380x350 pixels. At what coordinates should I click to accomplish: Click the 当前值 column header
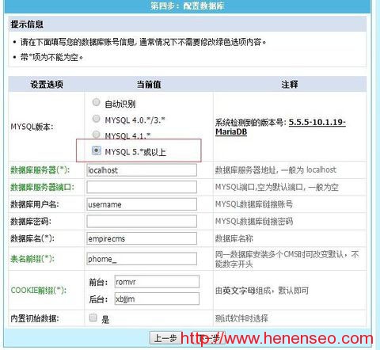point(149,85)
